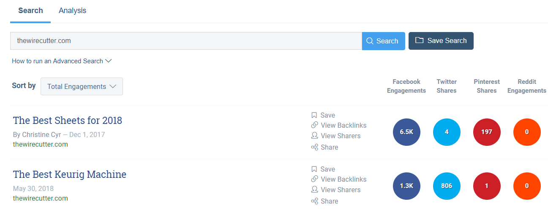Click the share icon for The Best Sheets article

point(314,147)
